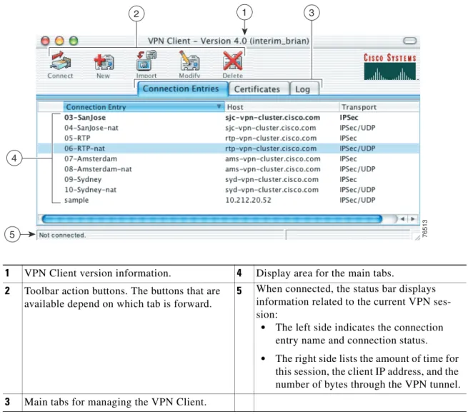Sort by the Transport column header
The image size is (468, 414).
click(x=379, y=107)
